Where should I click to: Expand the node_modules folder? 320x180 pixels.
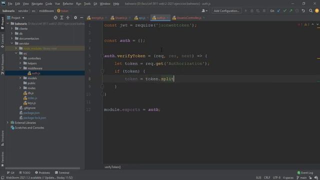pyautogui.click(x=16, y=48)
